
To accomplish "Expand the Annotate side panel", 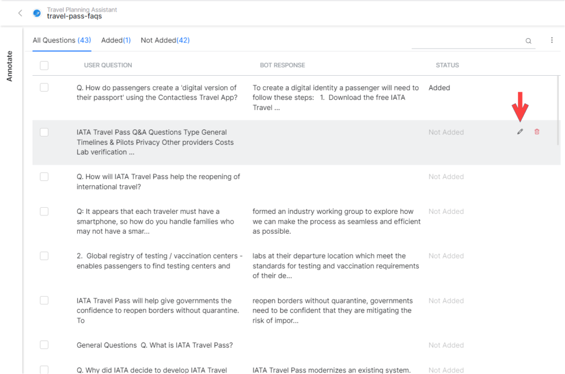I will (9, 66).
